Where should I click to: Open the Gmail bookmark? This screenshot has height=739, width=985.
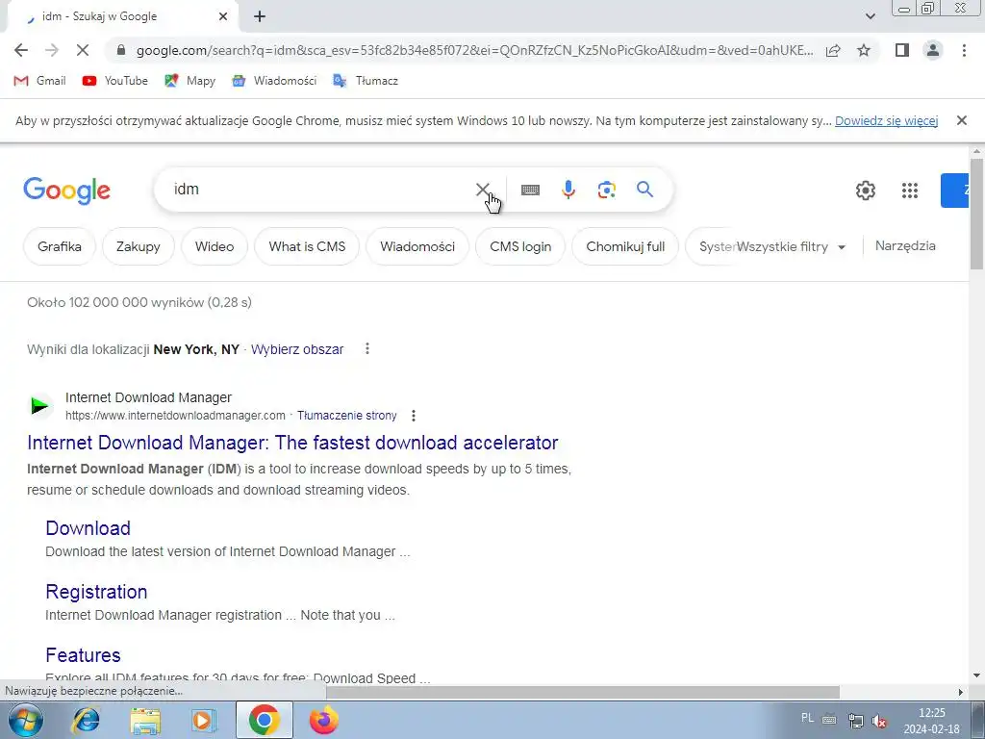39,81
